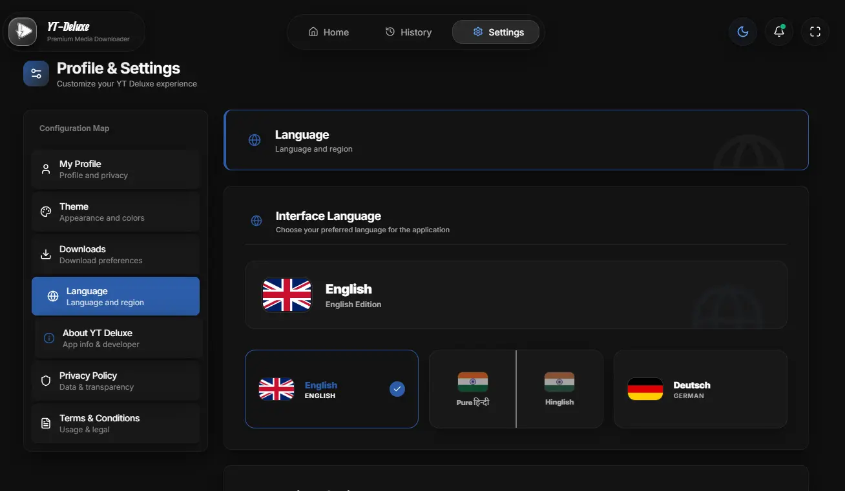This screenshot has width=845, height=491.
Task: Open the History tab
Action: [408, 32]
